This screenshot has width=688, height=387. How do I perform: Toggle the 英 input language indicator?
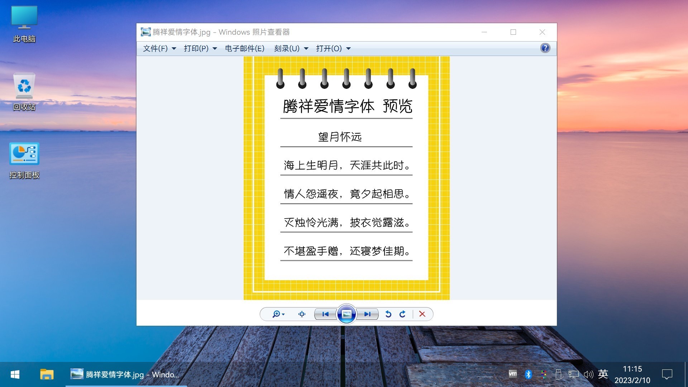click(x=603, y=374)
